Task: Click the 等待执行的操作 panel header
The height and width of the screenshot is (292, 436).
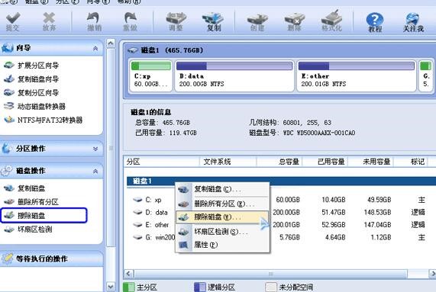Action: coord(51,258)
